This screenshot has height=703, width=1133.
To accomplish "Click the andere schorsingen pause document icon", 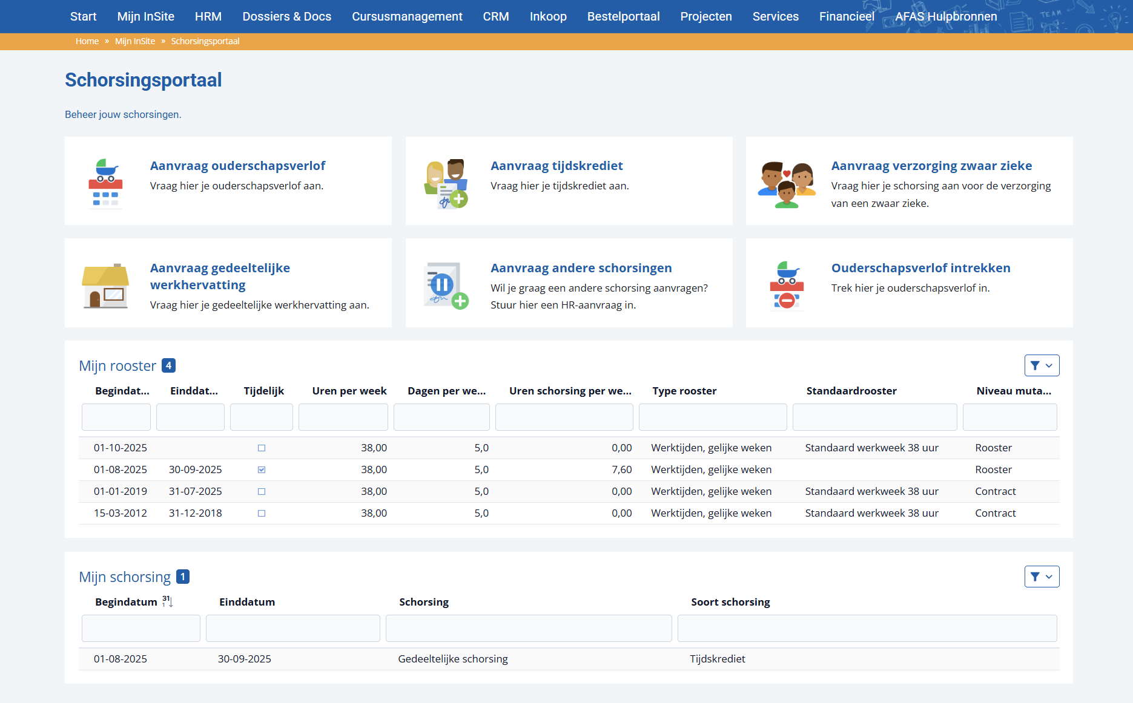I will pyautogui.click(x=446, y=286).
